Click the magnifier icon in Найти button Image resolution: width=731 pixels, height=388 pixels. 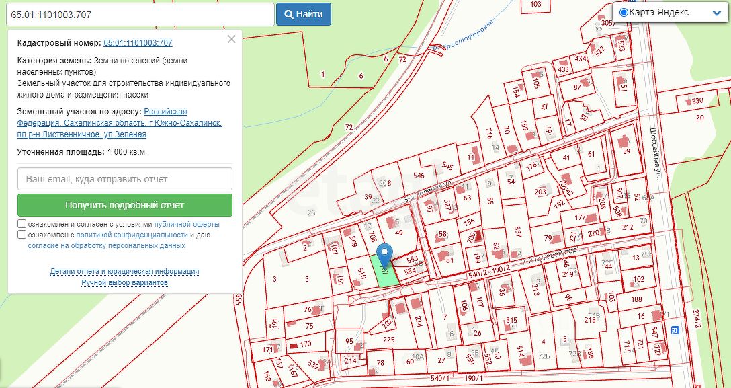pyautogui.click(x=288, y=14)
